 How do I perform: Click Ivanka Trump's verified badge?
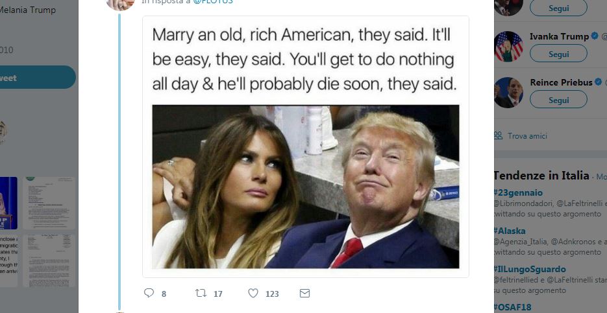coord(595,36)
